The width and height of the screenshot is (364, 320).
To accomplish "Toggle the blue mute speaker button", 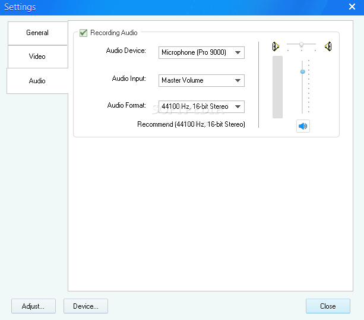I will coord(303,126).
